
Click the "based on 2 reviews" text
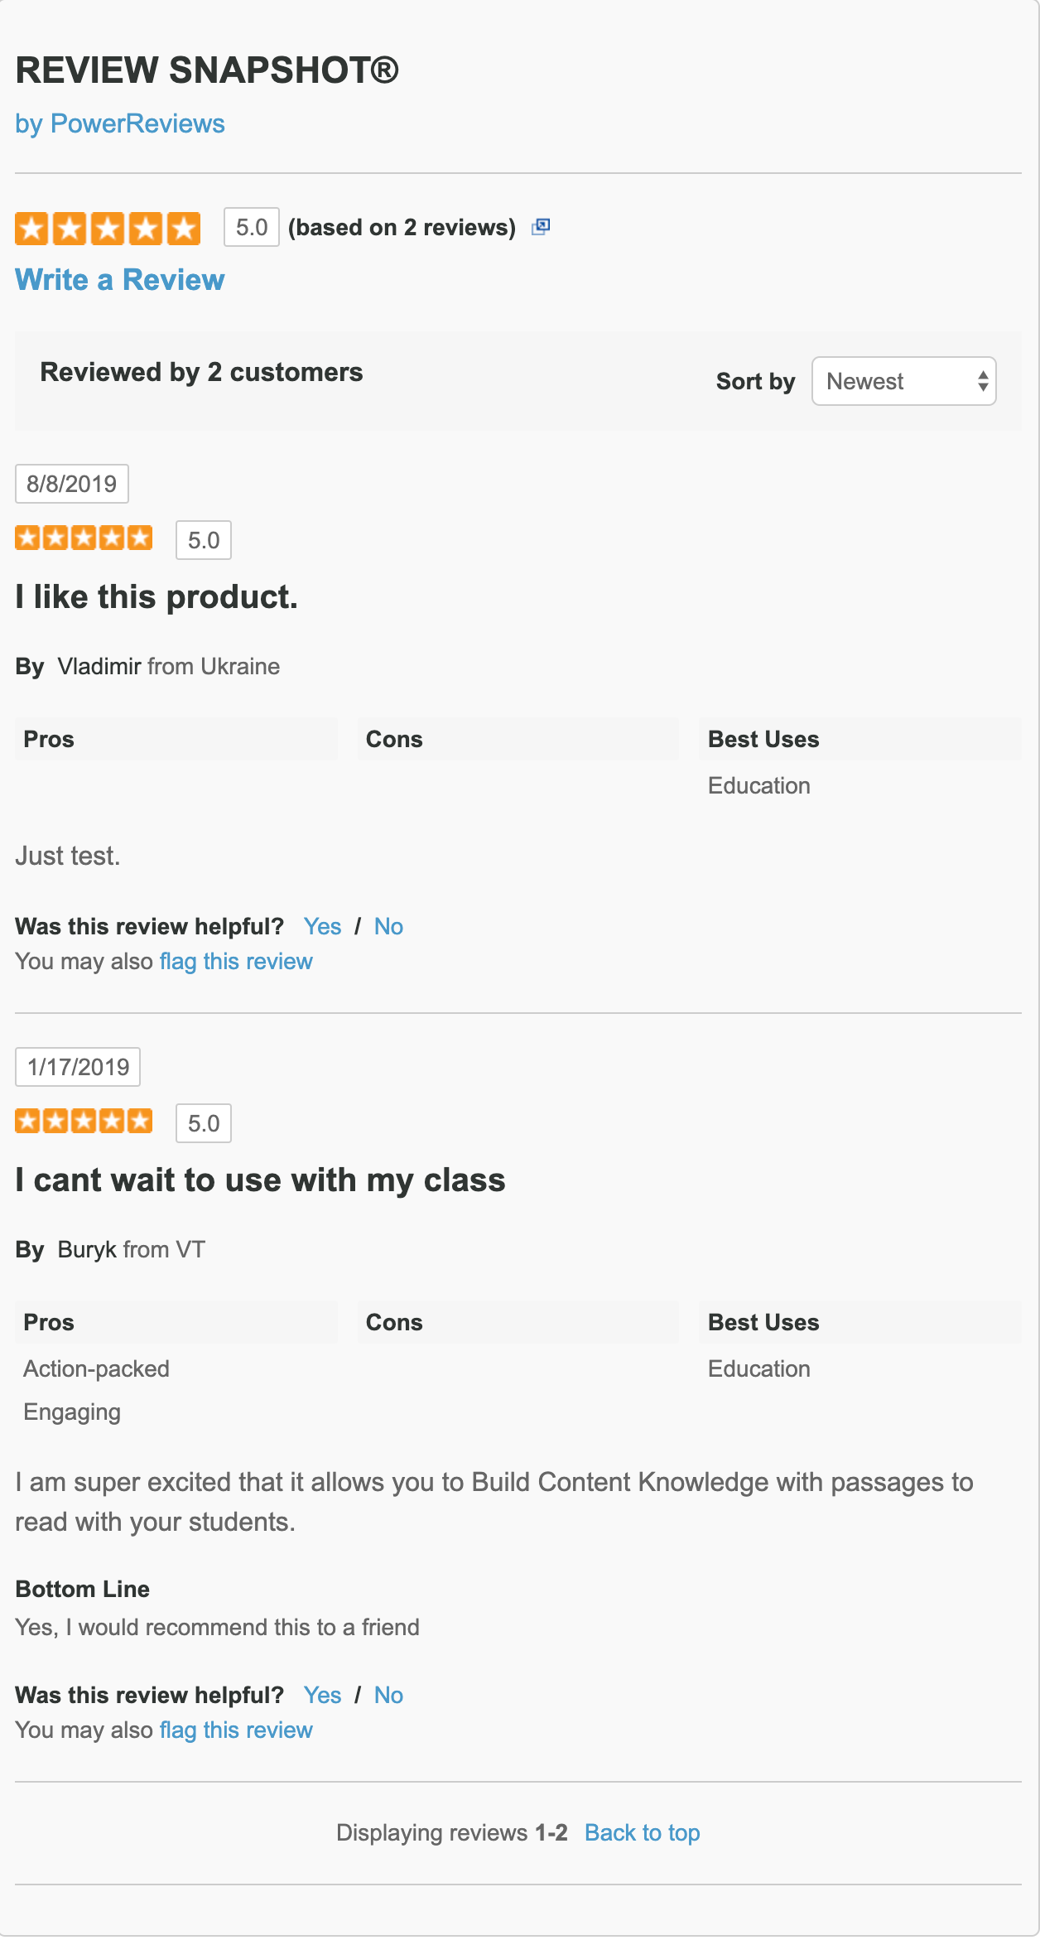coord(402,227)
